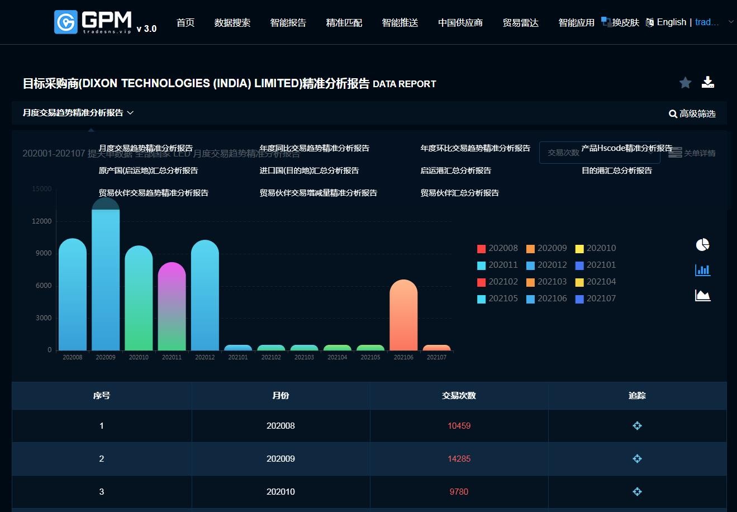This screenshot has width=737, height=512.
Task: Click the 换皮肤 skin switch icon
Action: click(x=606, y=22)
